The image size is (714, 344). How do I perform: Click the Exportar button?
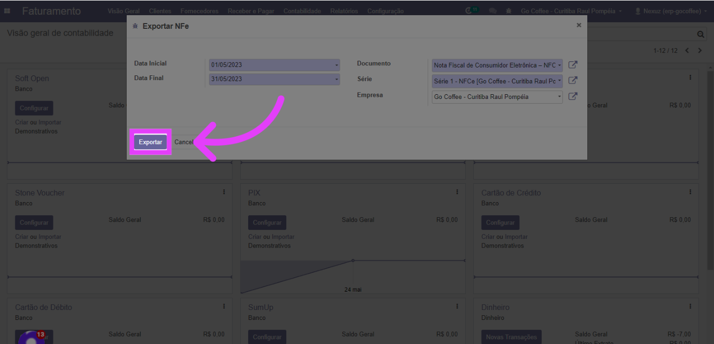pyautogui.click(x=150, y=142)
